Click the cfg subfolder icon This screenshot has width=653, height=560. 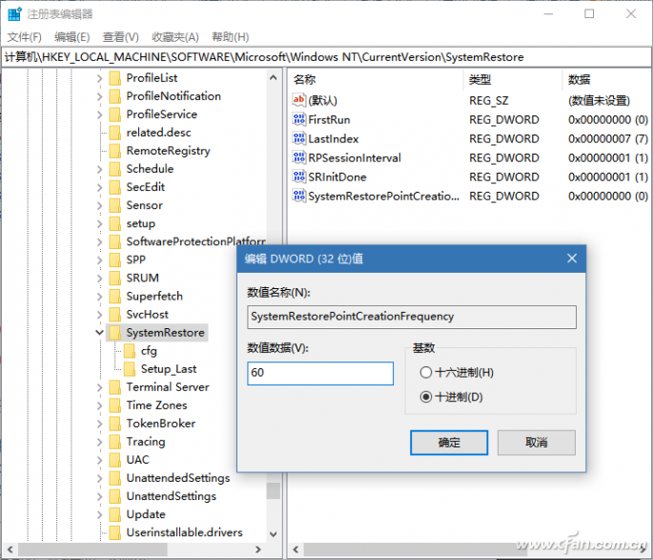(130, 351)
